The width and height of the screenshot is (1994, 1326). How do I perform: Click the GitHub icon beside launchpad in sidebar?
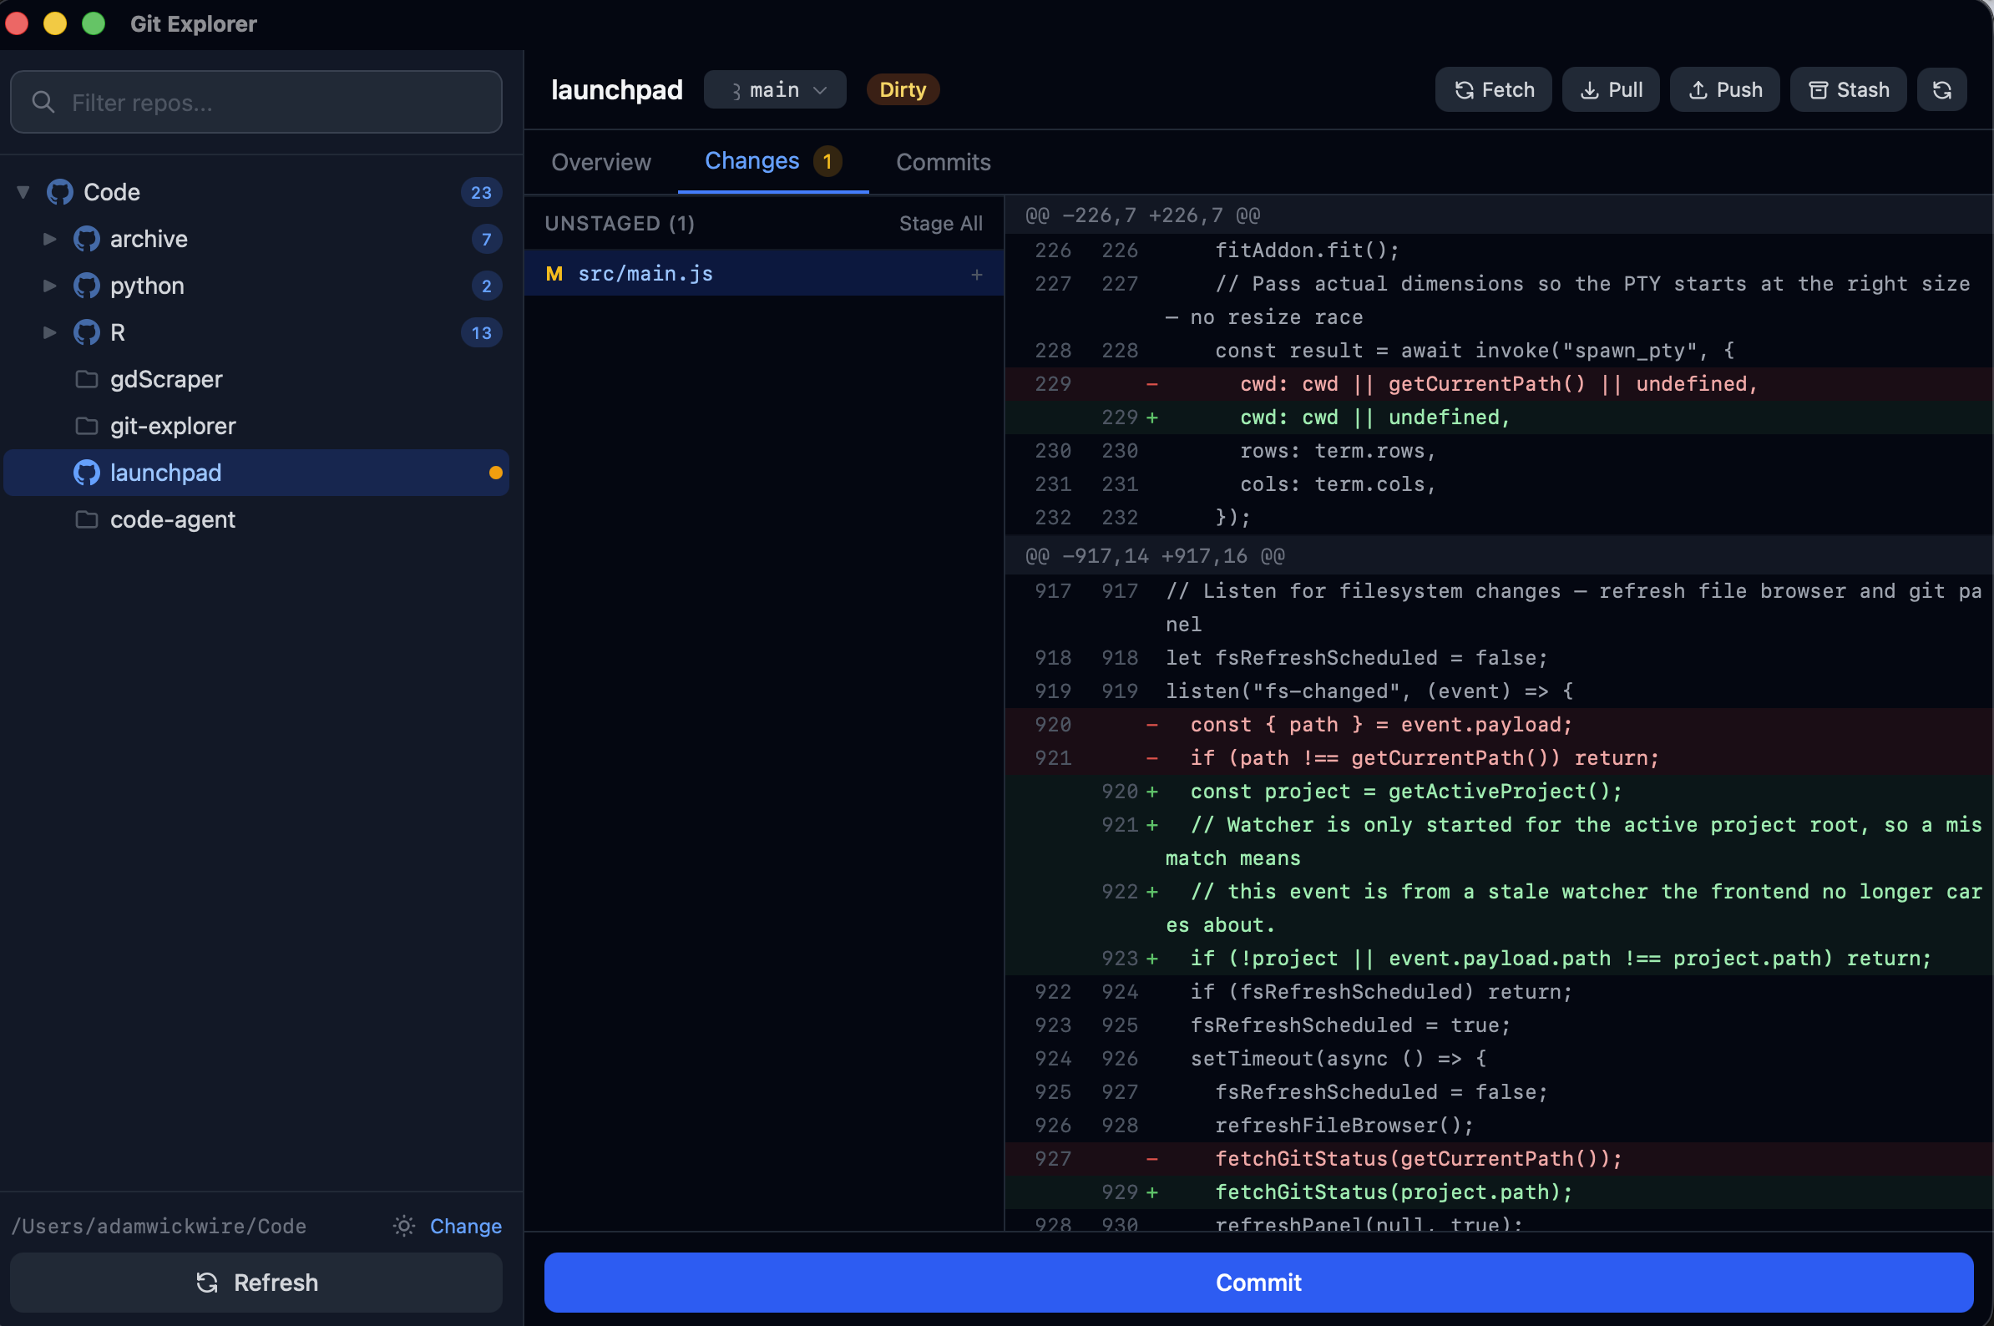[x=86, y=473]
